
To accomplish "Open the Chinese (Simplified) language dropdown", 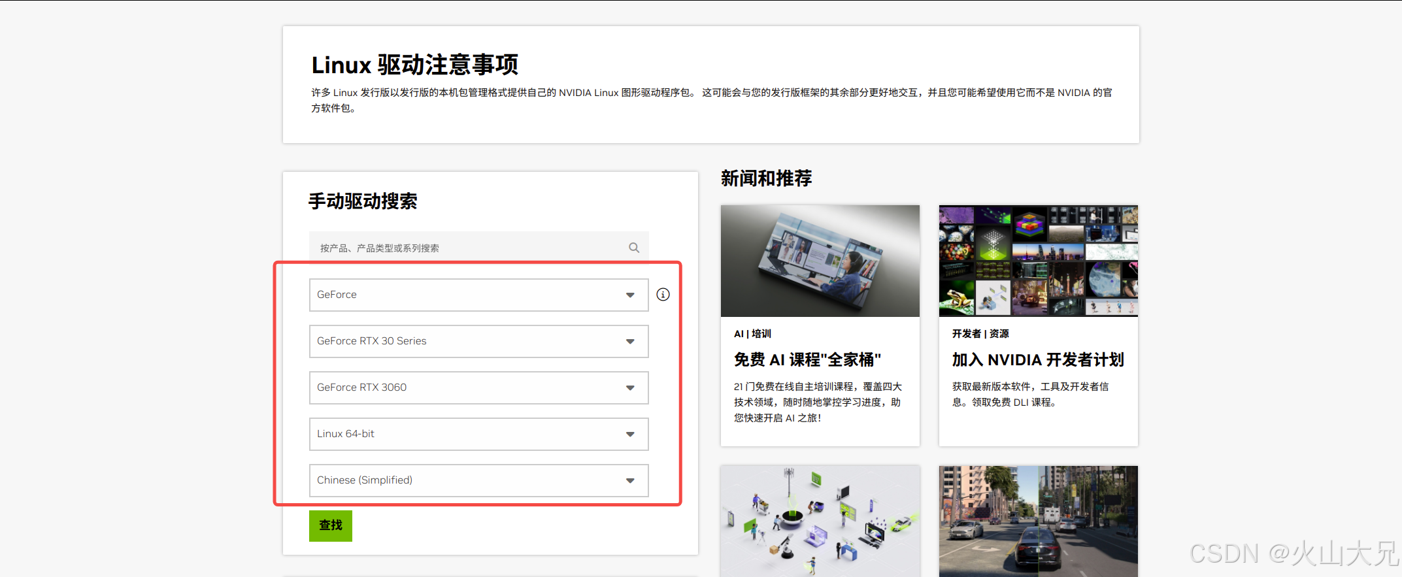I will click(x=478, y=480).
